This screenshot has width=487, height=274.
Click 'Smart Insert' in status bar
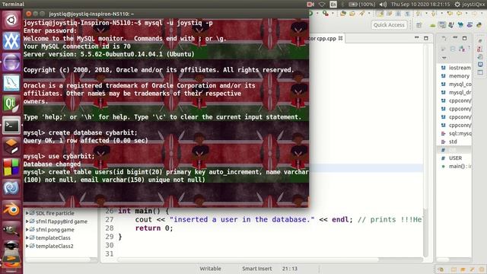(257, 269)
